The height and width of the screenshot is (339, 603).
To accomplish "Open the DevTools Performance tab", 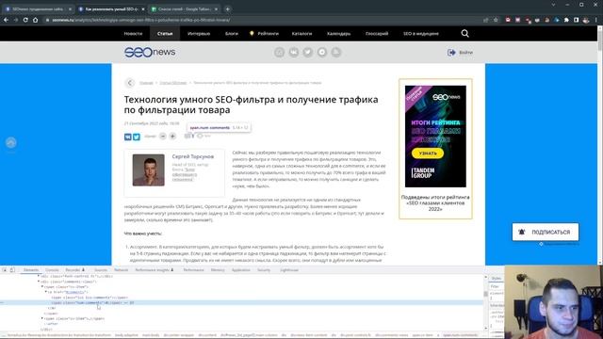I will pos(193,270).
